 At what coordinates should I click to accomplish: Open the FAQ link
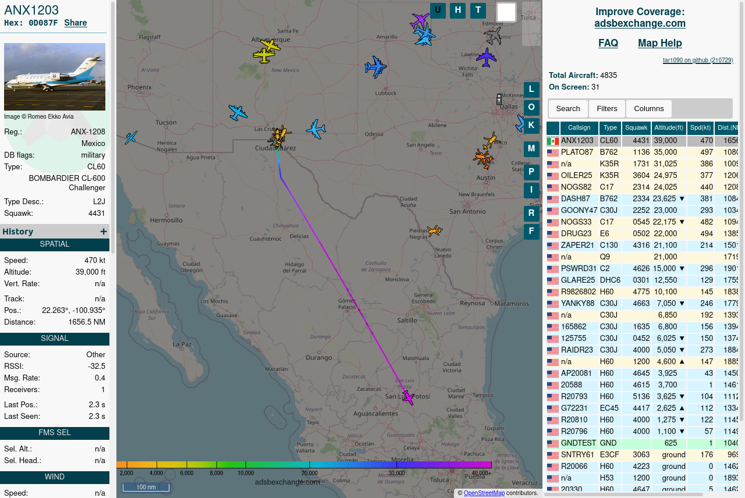pyautogui.click(x=608, y=43)
